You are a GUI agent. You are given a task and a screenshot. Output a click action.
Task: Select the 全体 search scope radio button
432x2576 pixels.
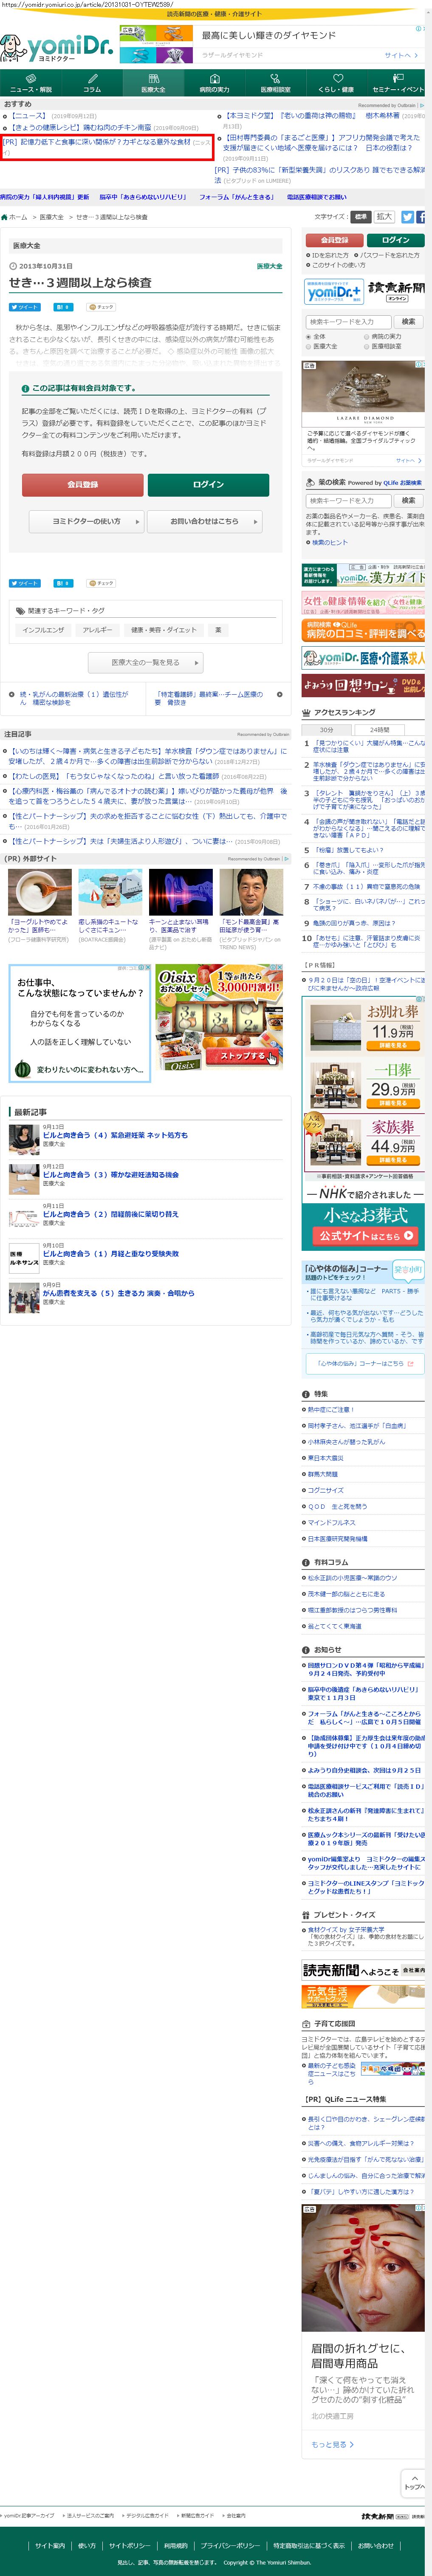(309, 337)
